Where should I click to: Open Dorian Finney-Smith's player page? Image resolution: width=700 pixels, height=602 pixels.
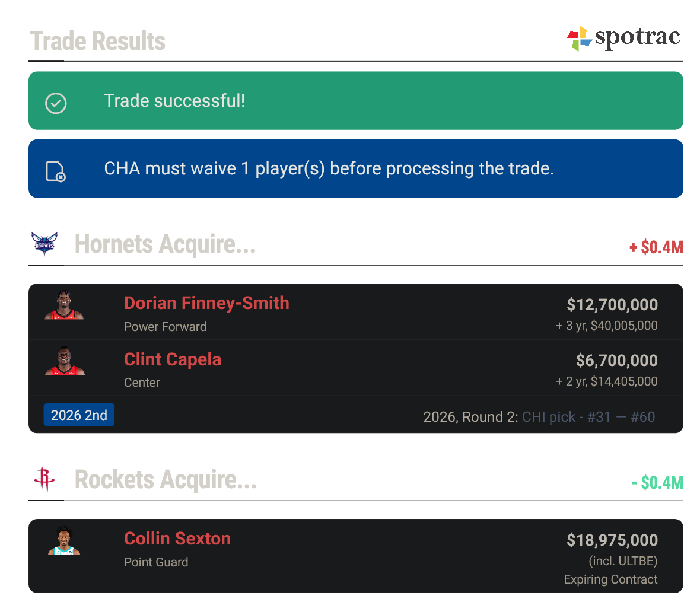(206, 303)
